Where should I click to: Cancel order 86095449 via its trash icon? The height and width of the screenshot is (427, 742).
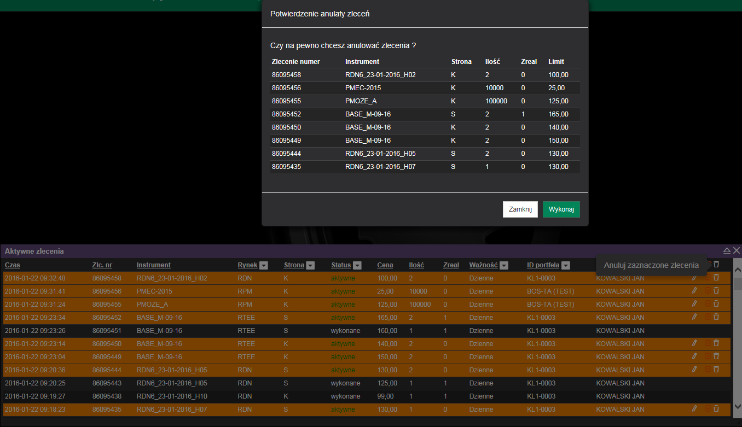716,356
